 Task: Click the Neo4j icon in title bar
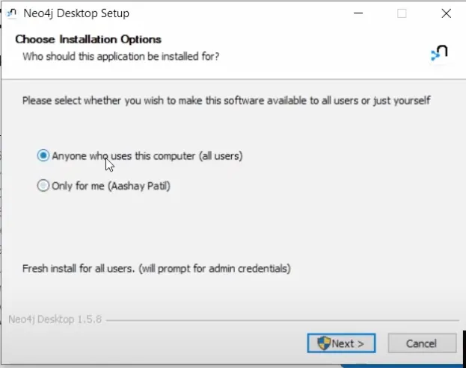click(x=10, y=13)
